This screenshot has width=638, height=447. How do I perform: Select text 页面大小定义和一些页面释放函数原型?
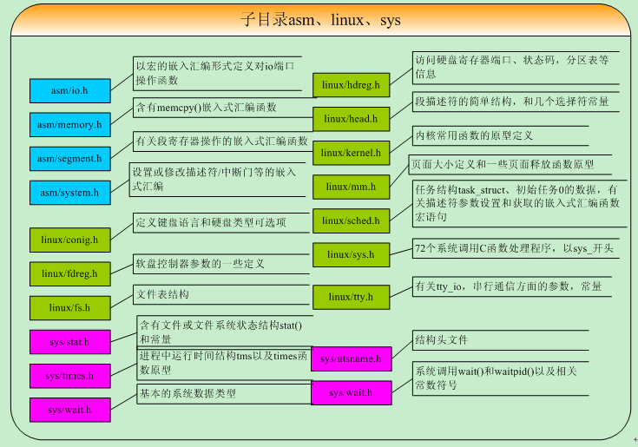pyautogui.click(x=503, y=164)
